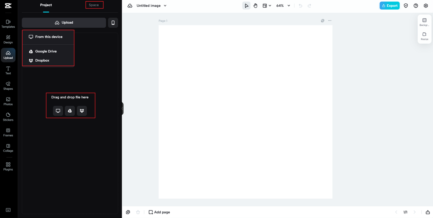Activate the Hand pan tool

(255, 6)
